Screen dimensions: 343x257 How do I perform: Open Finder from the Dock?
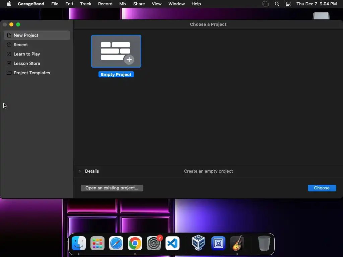tap(79, 243)
